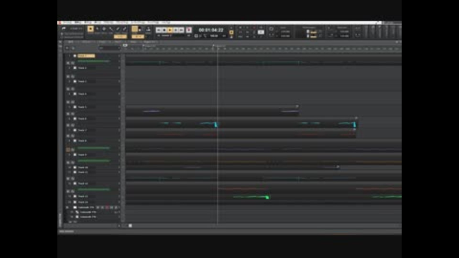This screenshot has width=459, height=258.
Task: Open the Help menu
Action: (166, 22)
